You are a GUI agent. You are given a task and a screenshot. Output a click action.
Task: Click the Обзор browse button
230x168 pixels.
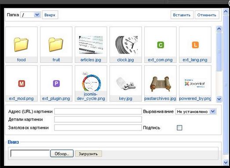pyautogui.click(x=62, y=153)
